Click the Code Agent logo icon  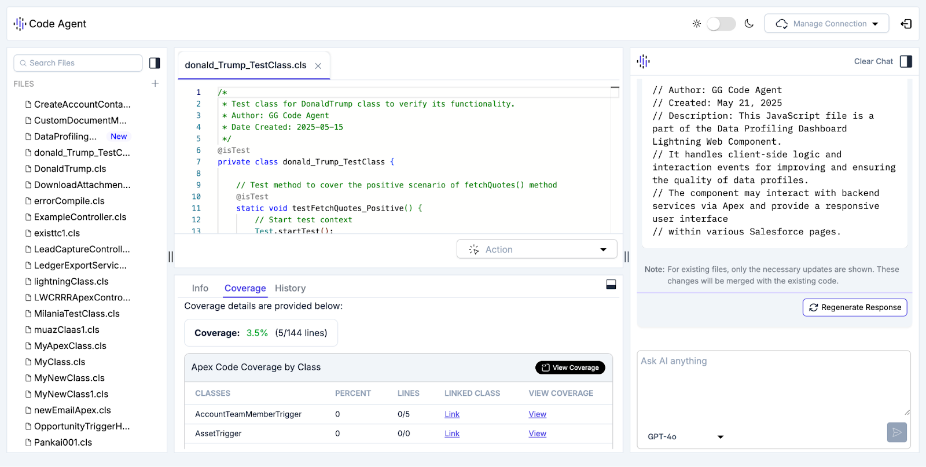click(20, 24)
